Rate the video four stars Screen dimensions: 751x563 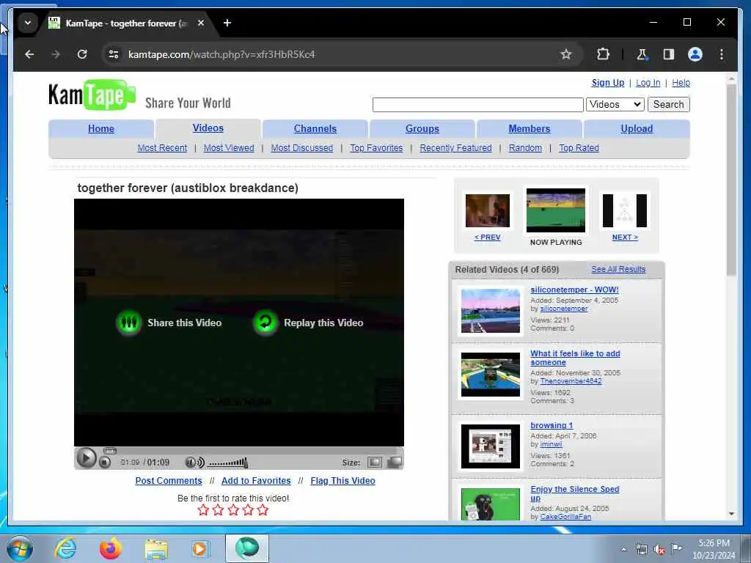[248, 510]
